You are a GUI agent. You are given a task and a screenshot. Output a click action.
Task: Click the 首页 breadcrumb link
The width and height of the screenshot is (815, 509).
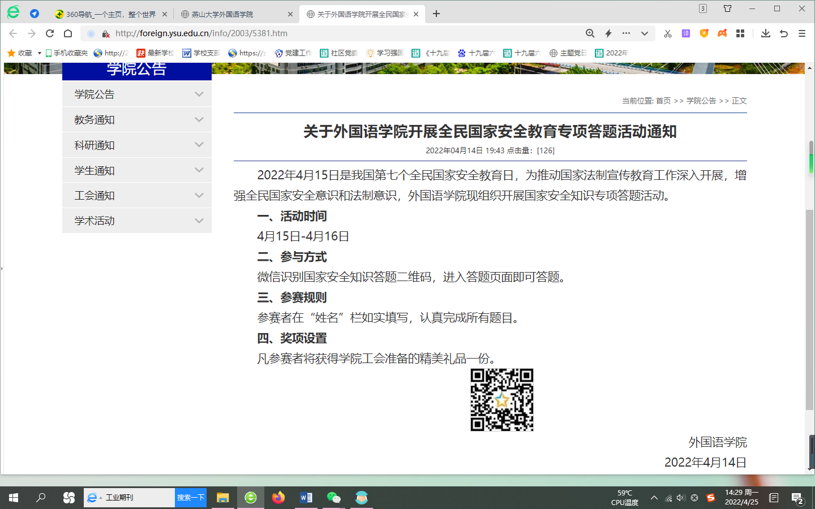[663, 101]
